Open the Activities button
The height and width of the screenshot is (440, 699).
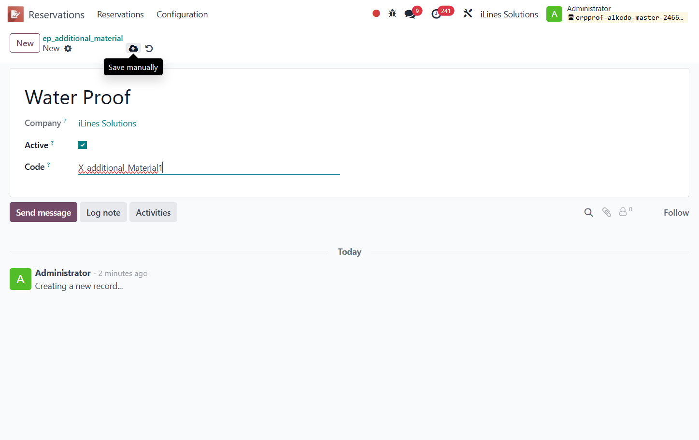[153, 212]
